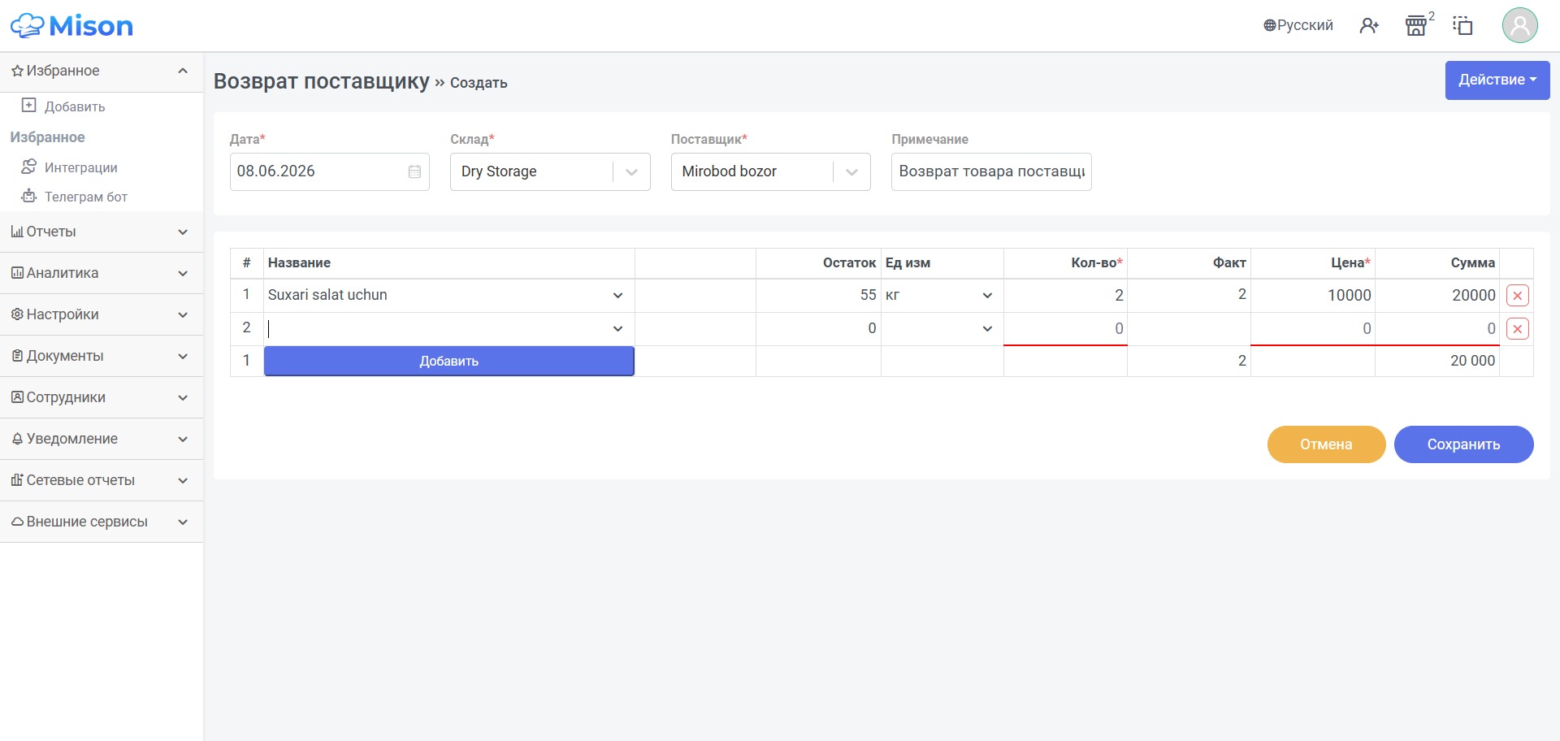Switch language via Русский globe selector
This screenshot has width=1560, height=741.
pos(1298,25)
